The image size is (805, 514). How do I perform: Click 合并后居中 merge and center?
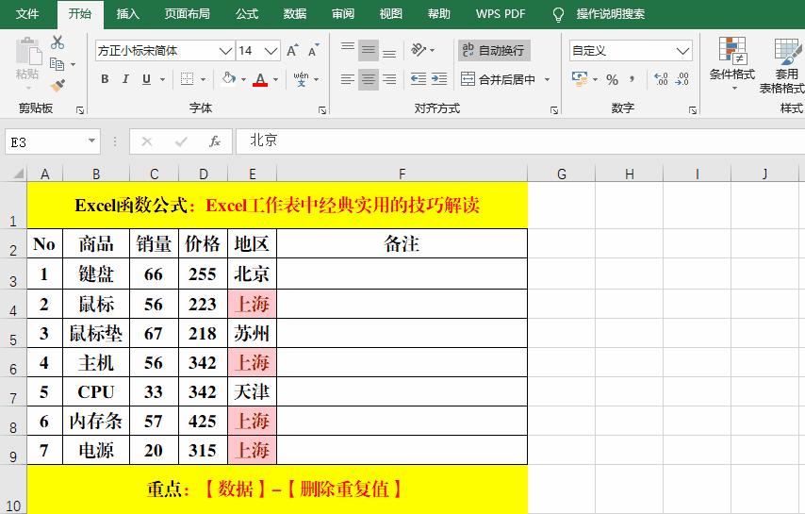[x=498, y=79]
